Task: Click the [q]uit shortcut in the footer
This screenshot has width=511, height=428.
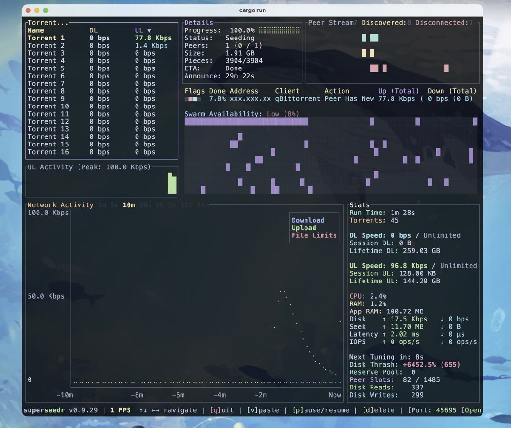Action: 222,410
